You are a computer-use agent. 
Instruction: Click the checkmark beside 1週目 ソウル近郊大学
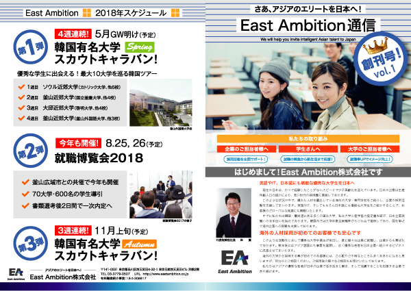[21, 87]
